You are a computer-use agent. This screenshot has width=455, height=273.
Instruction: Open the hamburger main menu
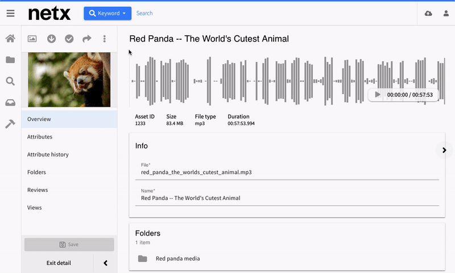click(x=10, y=13)
